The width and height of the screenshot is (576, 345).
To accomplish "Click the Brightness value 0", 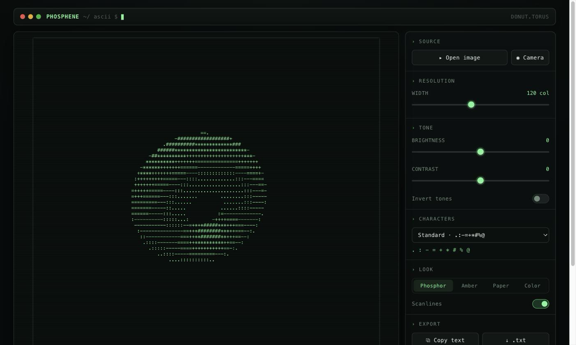I will (547, 140).
